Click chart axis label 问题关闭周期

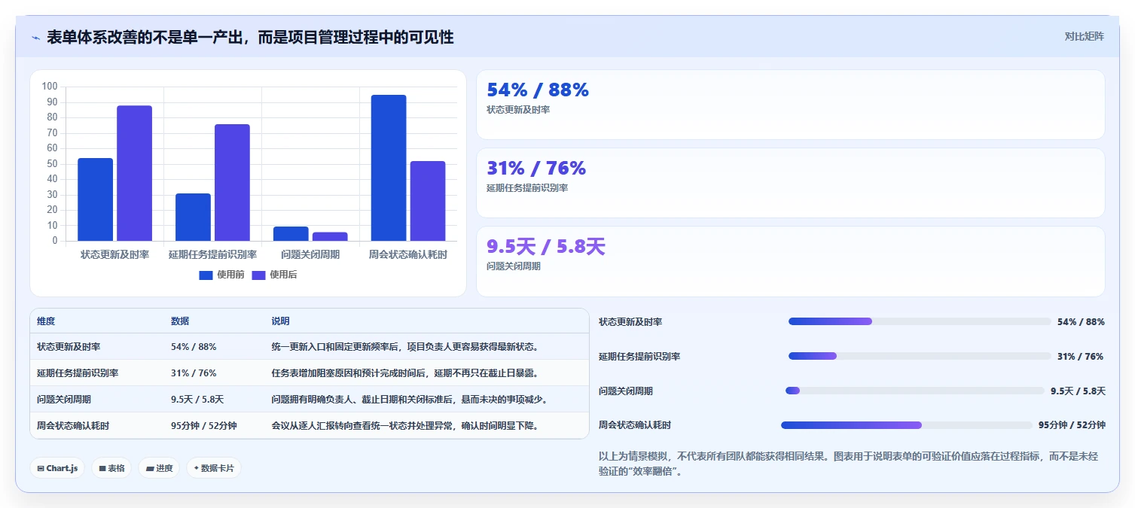(310, 254)
